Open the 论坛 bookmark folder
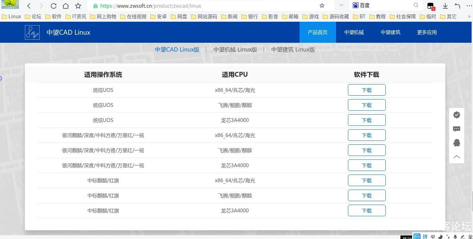Viewport: 473px width, 239px height. 33,16
